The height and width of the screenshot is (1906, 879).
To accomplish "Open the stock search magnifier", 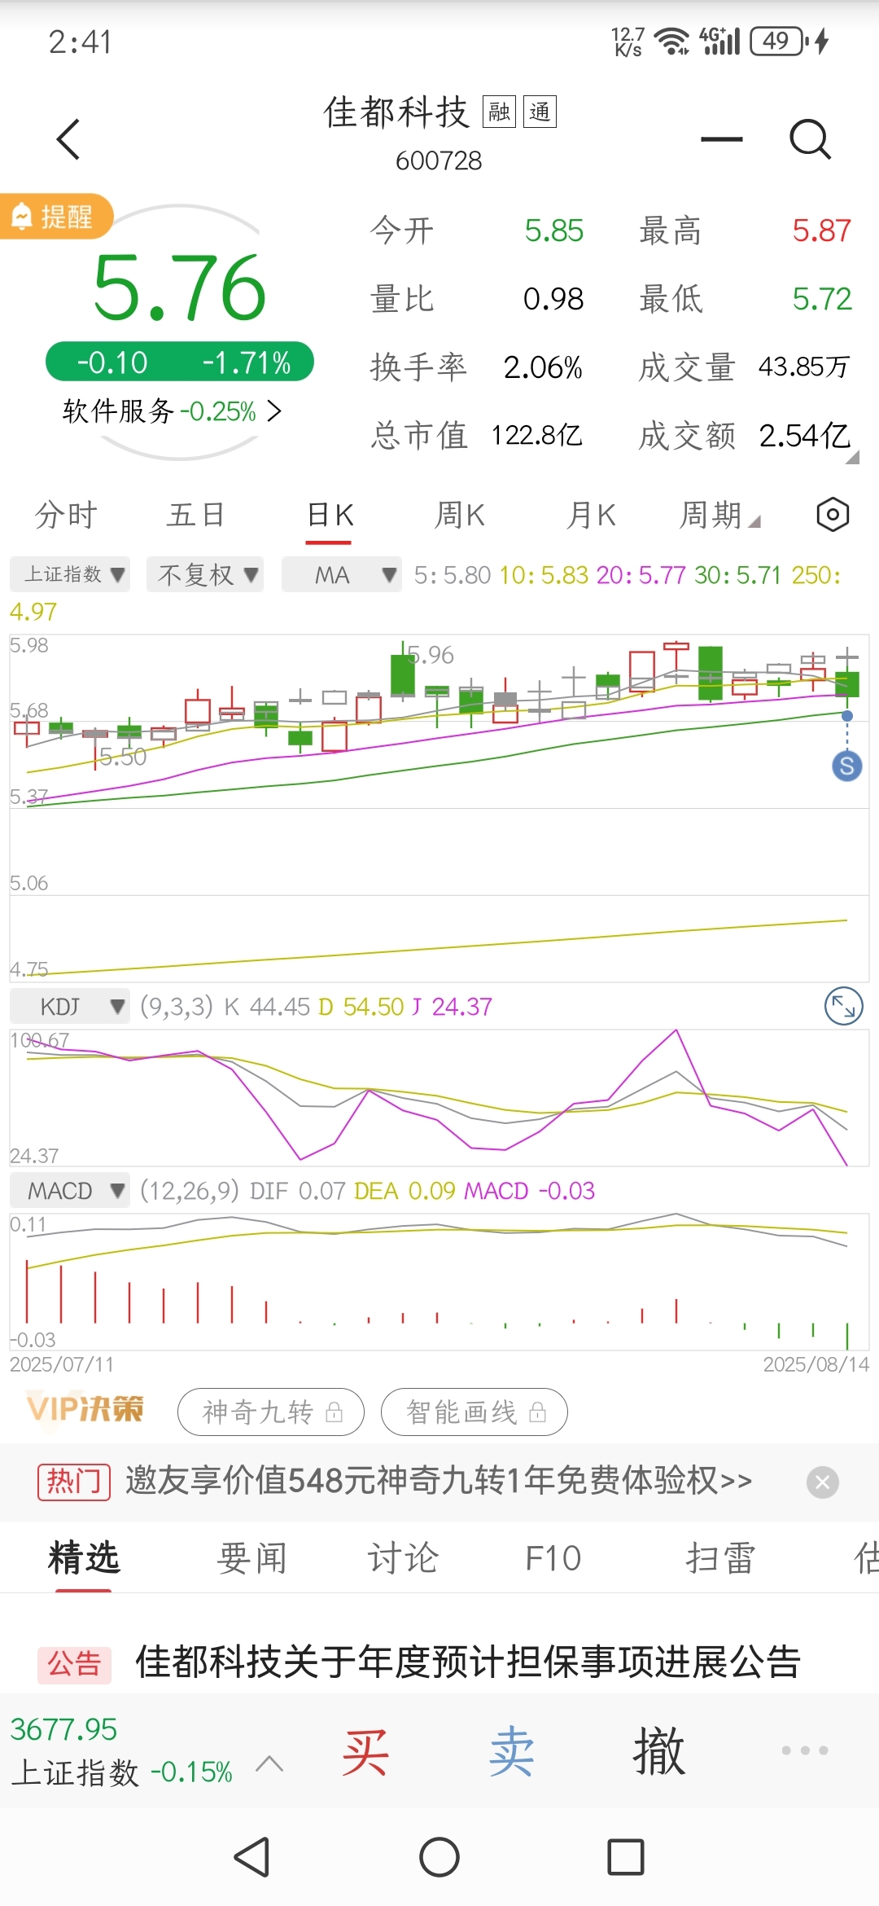I will click(x=810, y=139).
